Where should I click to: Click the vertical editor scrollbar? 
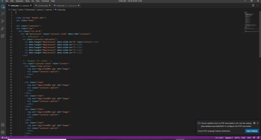click(x=260, y=34)
